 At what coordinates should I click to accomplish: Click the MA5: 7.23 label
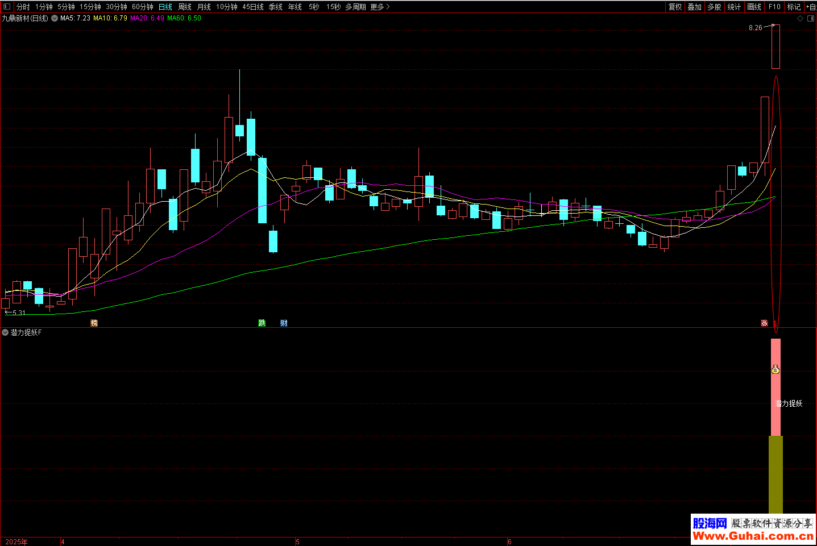coord(75,18)
